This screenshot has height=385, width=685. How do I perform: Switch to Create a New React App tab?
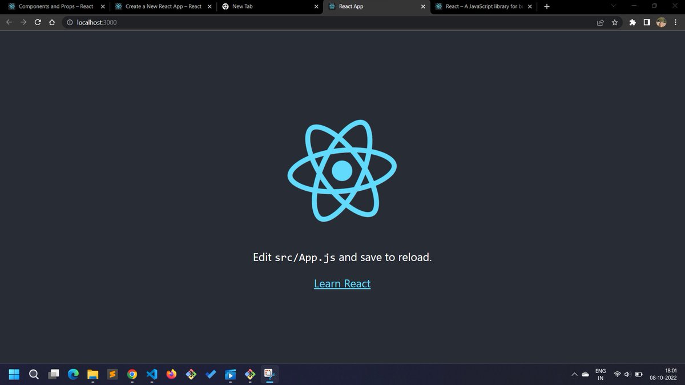point(163,7)
